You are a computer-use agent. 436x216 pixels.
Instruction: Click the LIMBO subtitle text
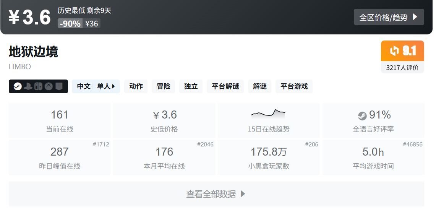tap(20, 67)
